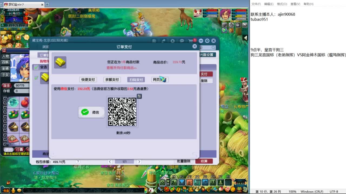
Task: Toggle the gold bar item checkbox
Action: pos(36,78)
